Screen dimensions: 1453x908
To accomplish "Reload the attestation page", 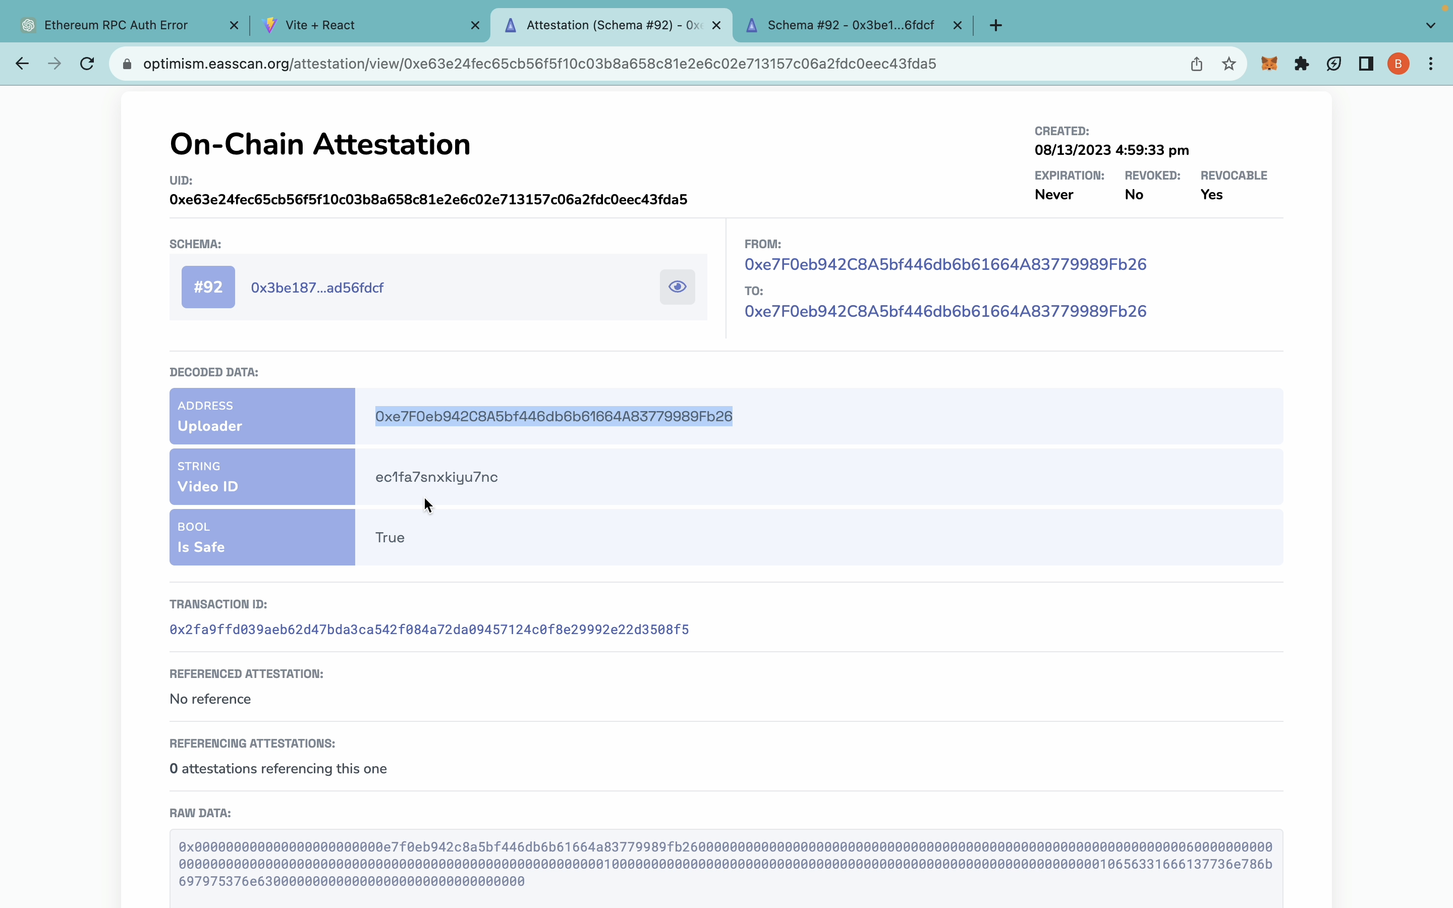I will tap(87, 64).
